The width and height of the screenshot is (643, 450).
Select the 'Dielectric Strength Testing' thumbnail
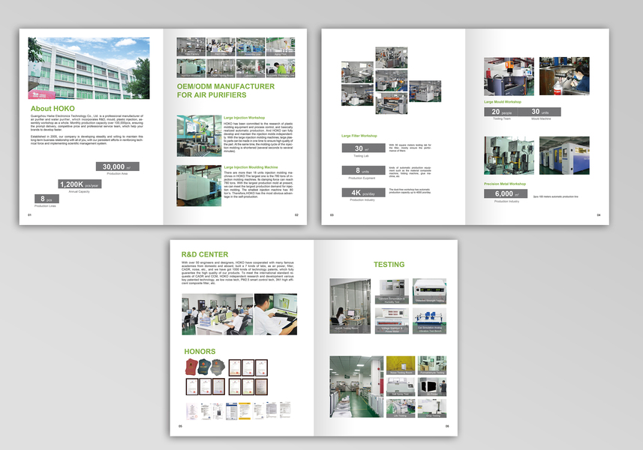tap(429, 292)
